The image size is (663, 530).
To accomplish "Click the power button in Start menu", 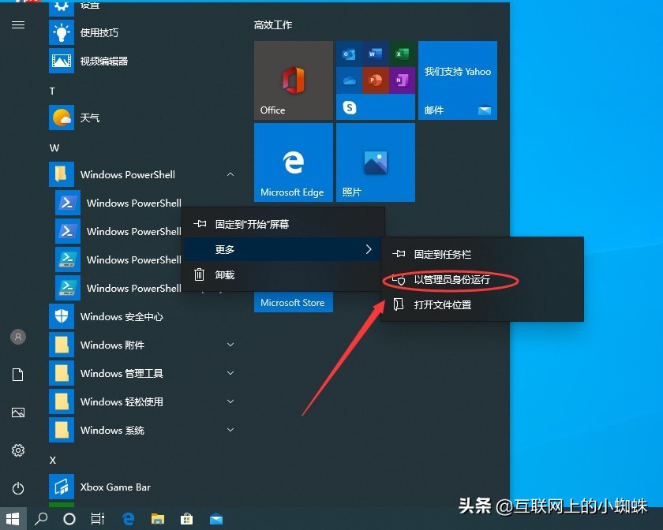I will [17, 487].
